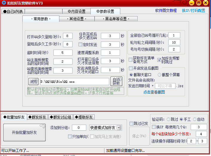Open the 群发讨论组 bottom tab
211x156 pixels.
click(x=61, y=117)
